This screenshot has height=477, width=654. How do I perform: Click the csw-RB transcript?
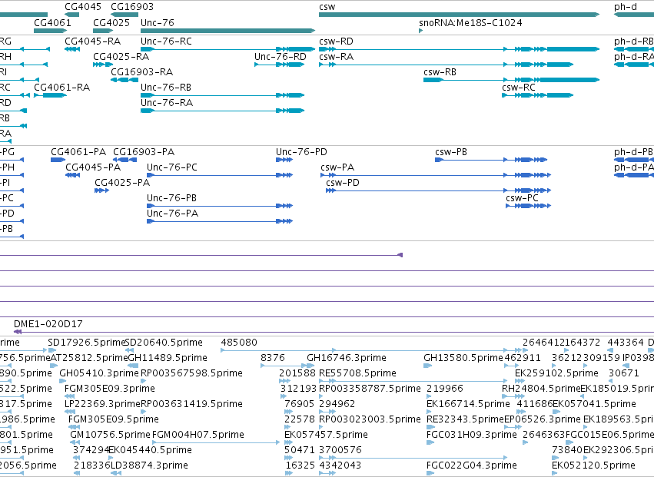click(x=511, y=80)
